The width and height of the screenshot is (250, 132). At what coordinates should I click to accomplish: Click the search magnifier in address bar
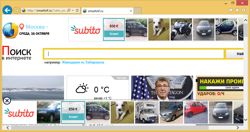tap(69, 11)
